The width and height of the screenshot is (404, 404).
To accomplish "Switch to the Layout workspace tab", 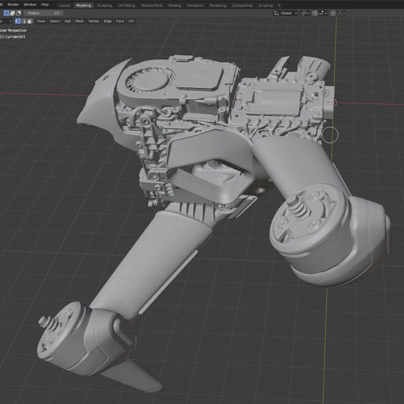I will click(x=65, y=5).
